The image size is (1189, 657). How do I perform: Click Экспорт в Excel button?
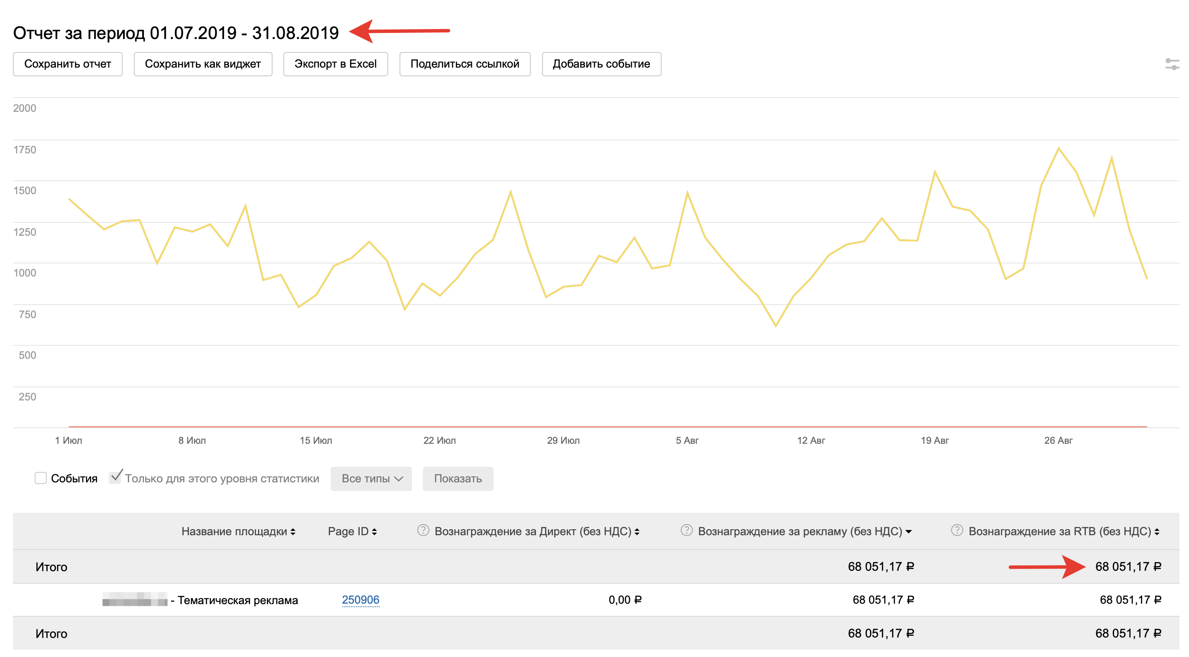[335, 64]
